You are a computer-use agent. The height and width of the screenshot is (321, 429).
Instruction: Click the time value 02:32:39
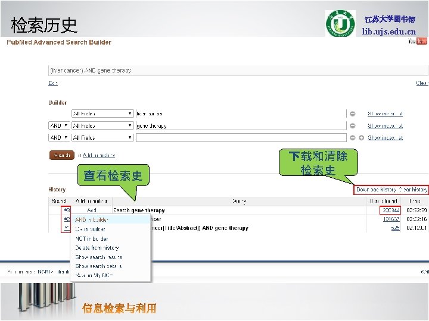tap(416, 210)
